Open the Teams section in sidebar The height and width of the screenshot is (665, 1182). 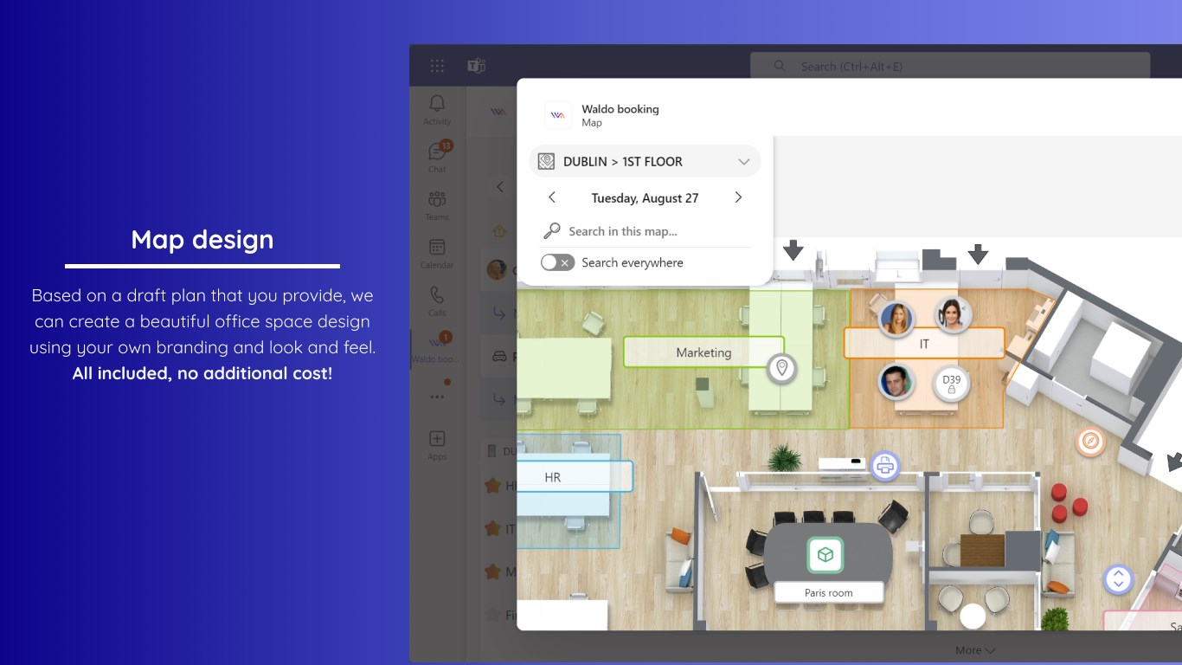point(437,204)
